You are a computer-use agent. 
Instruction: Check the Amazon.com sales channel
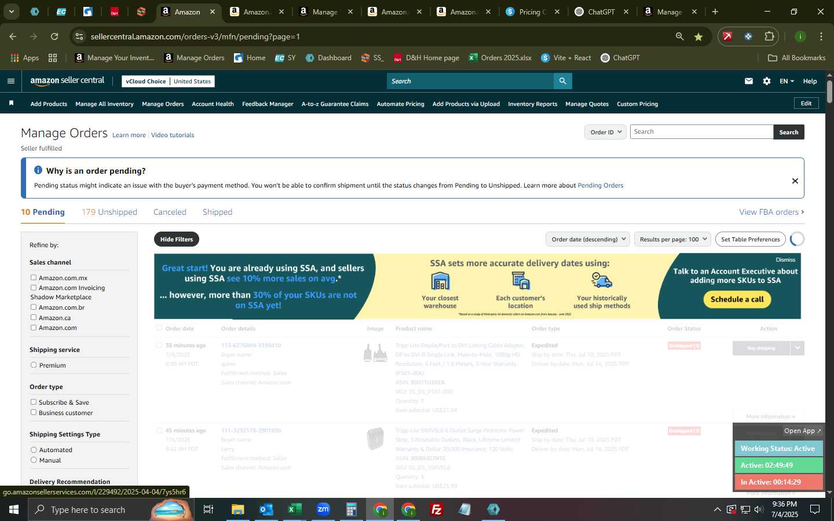click(x=34, y=328)
